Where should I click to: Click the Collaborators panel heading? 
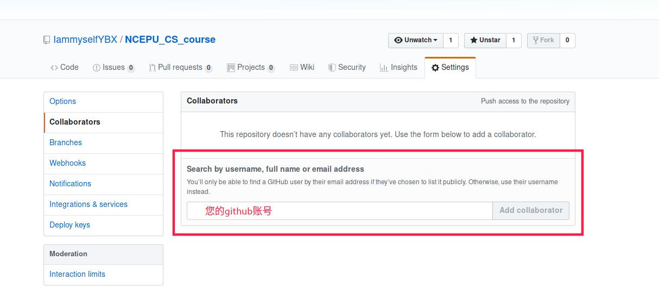click(x=212, y=101)
